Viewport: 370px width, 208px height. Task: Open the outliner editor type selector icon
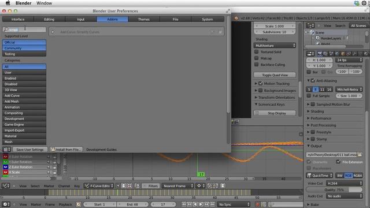coord(310,25)
